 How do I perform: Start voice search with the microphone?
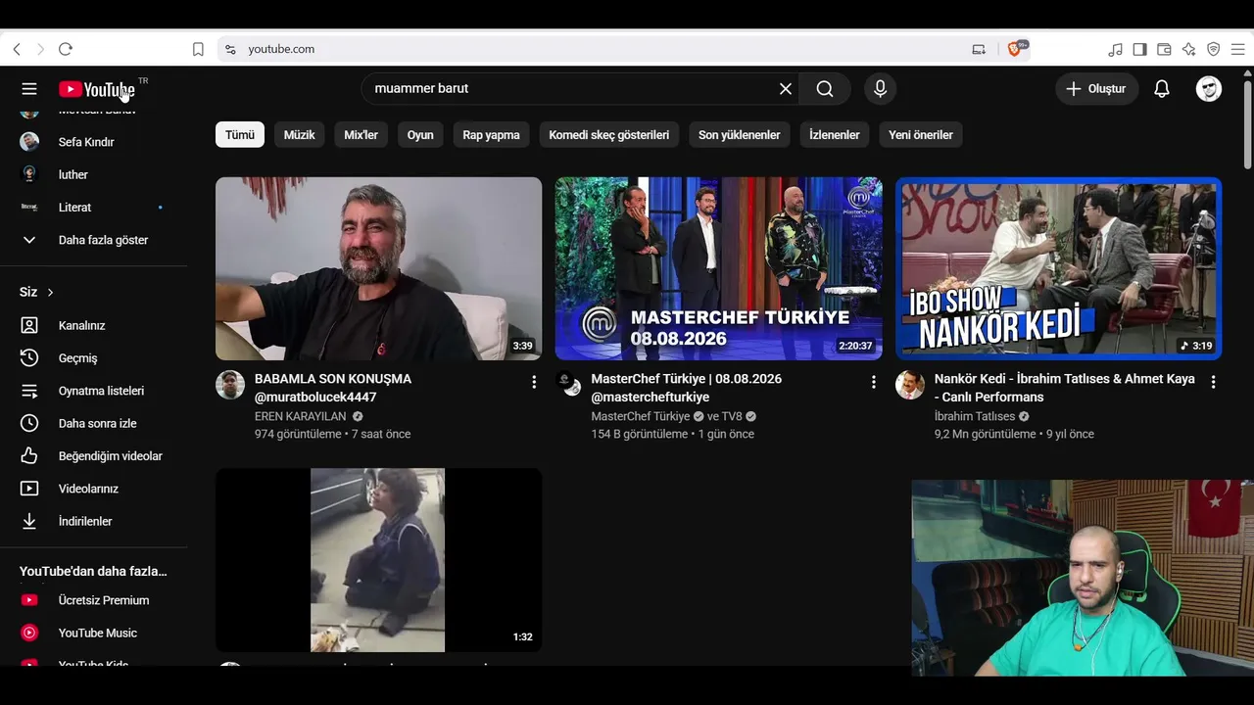tap(880, 89)
